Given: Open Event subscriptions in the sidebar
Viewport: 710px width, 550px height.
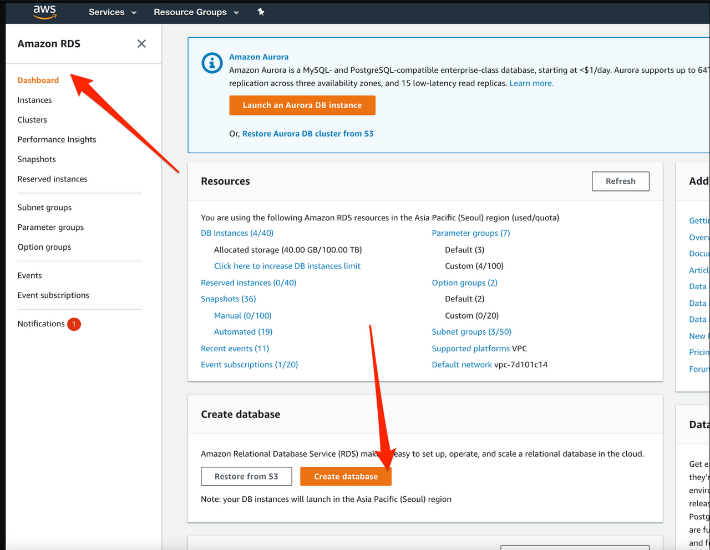Looking at the screenshot, I should 53,295.
